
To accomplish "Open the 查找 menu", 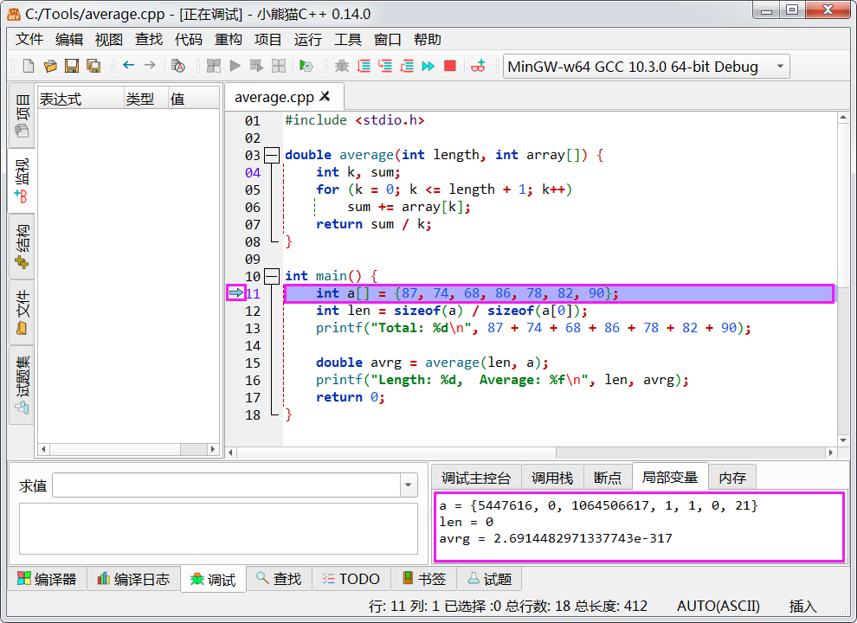I will click(x=149, y=39).
